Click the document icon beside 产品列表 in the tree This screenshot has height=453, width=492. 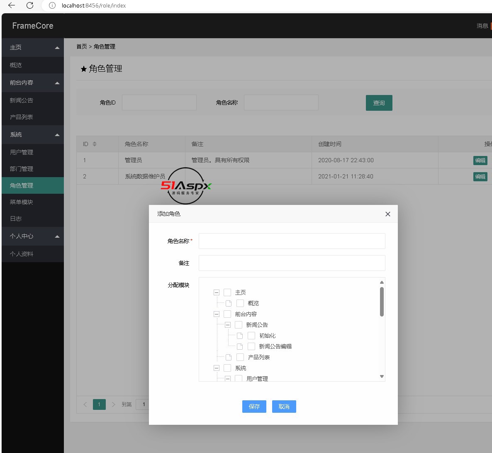pyautogui.click(x=229, y=357)
